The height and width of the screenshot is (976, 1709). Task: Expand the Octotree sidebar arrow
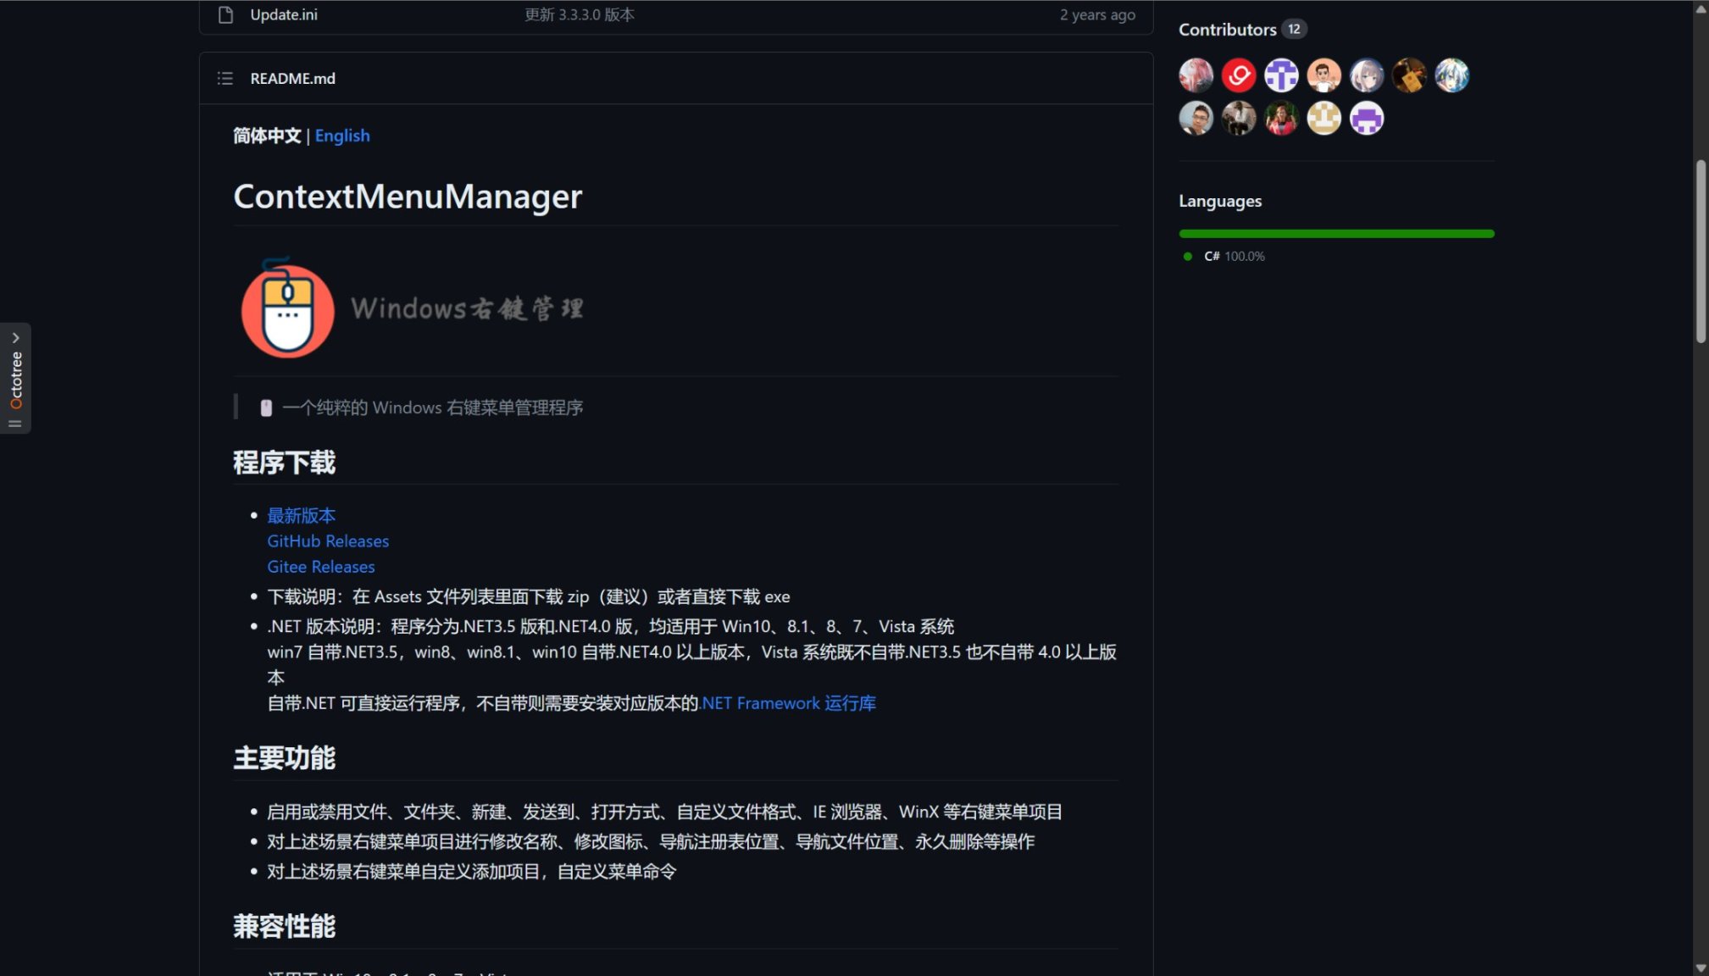pos(15,337)
